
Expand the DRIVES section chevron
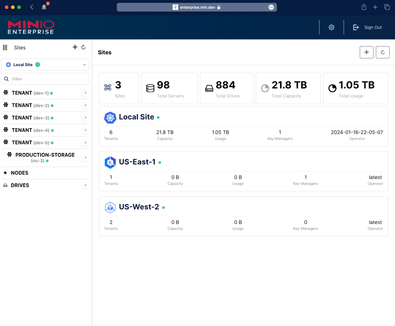click(x=85, y=185)
